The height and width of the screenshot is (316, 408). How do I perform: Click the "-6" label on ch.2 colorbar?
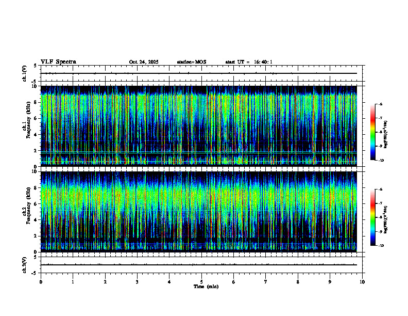click(x=380, y=189)
